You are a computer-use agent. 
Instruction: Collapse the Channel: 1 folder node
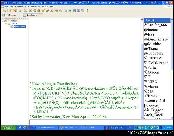coord(6,23)
